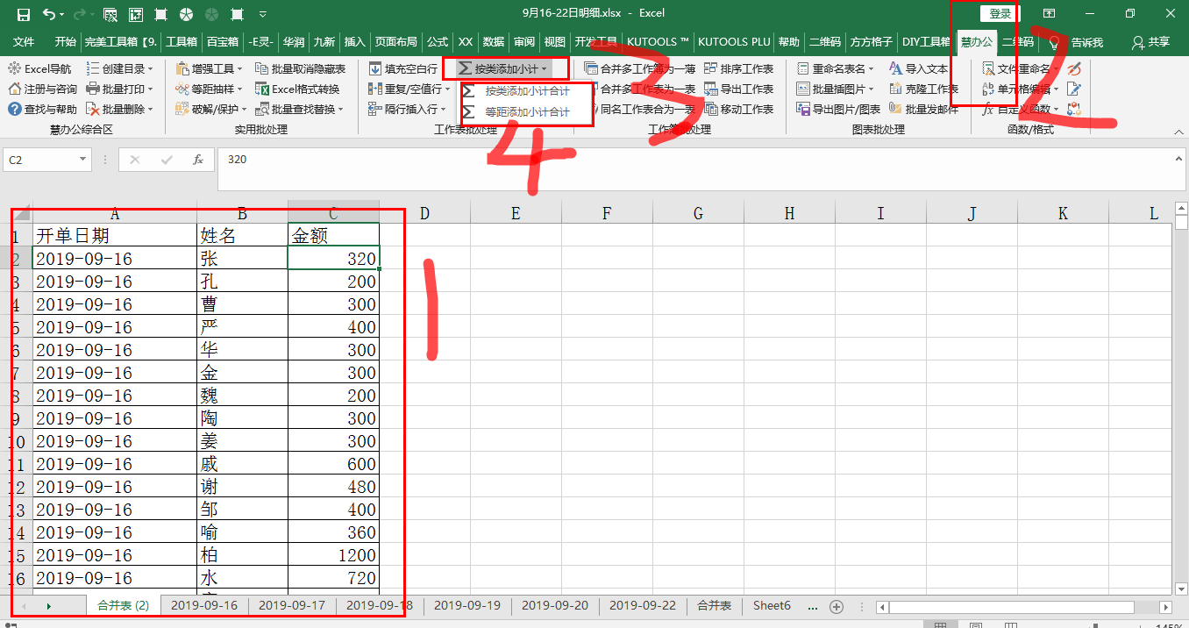
Task: Click the horizontal scrollbar right arrow
Action: [1165, 607]
